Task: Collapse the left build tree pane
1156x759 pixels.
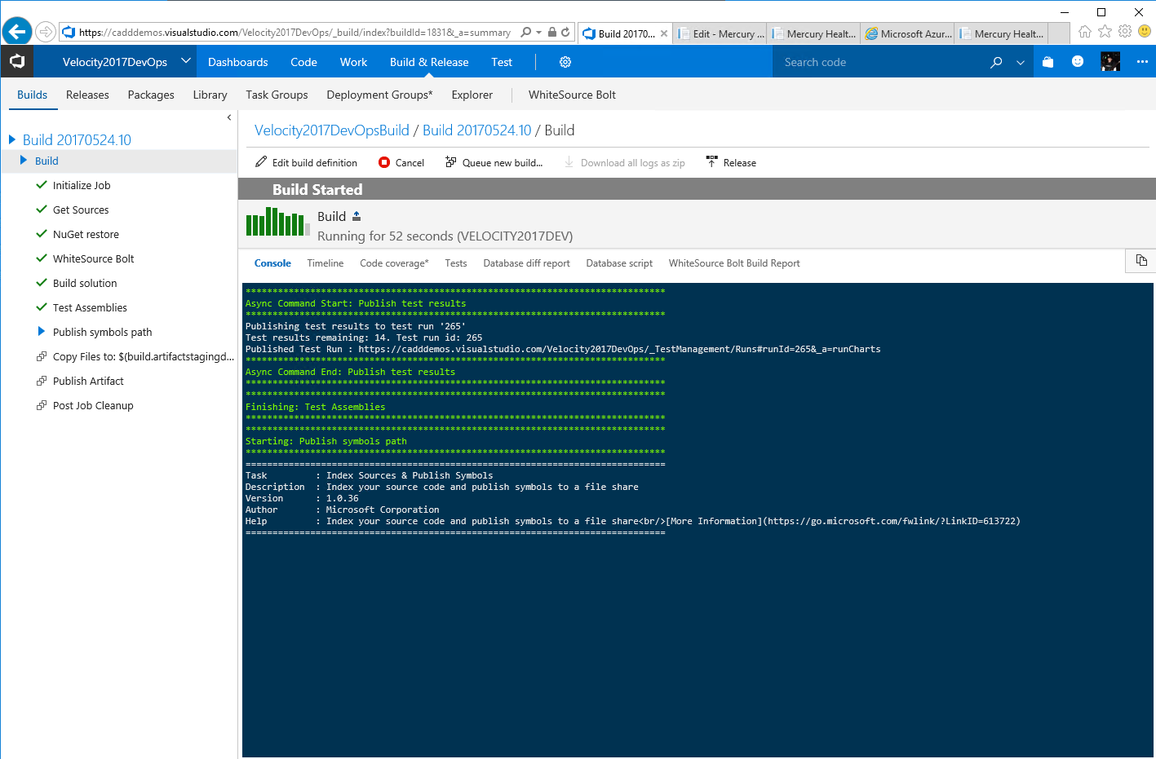Action: click(229, 117)
